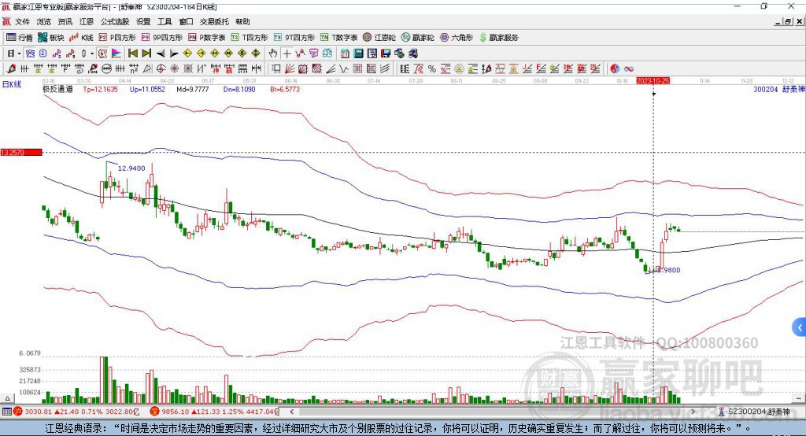Open the calculator icon in the toolbar
This screenshot has height=436, width=806.
[358, 54]
